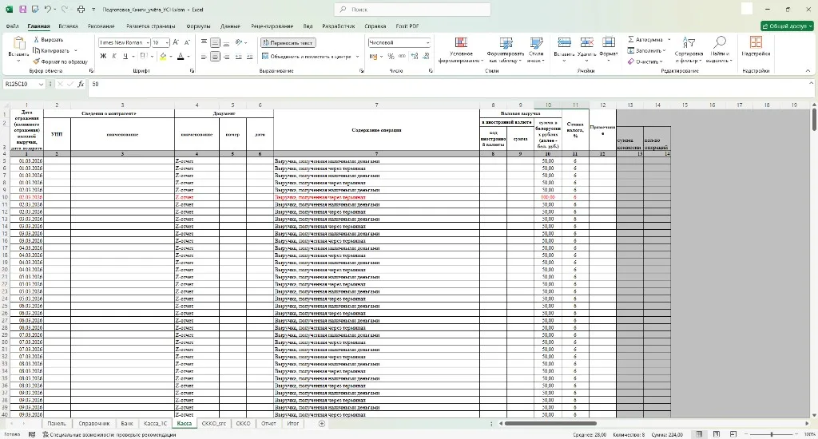Apply percent style format
Viewport: 818px width, 439px height.
pyautogui.click(x=391, y=57)
